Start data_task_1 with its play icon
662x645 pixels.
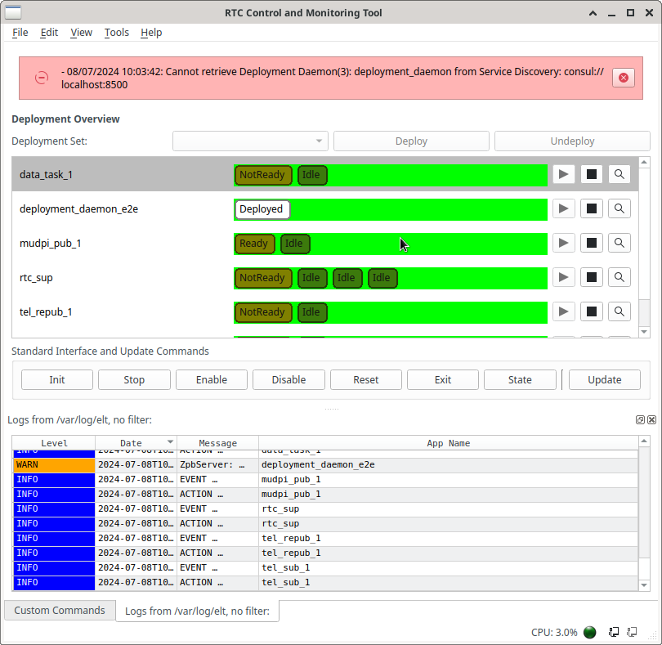click(x=563, y=173)
